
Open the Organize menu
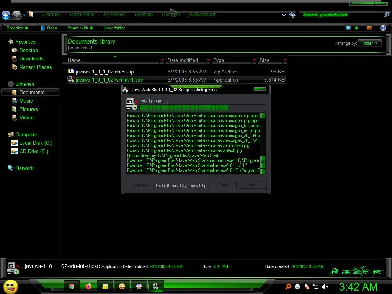click(17, 28)
